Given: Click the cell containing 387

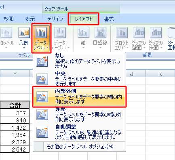Looking at the screenshot, I should click(x=15, y=113).
